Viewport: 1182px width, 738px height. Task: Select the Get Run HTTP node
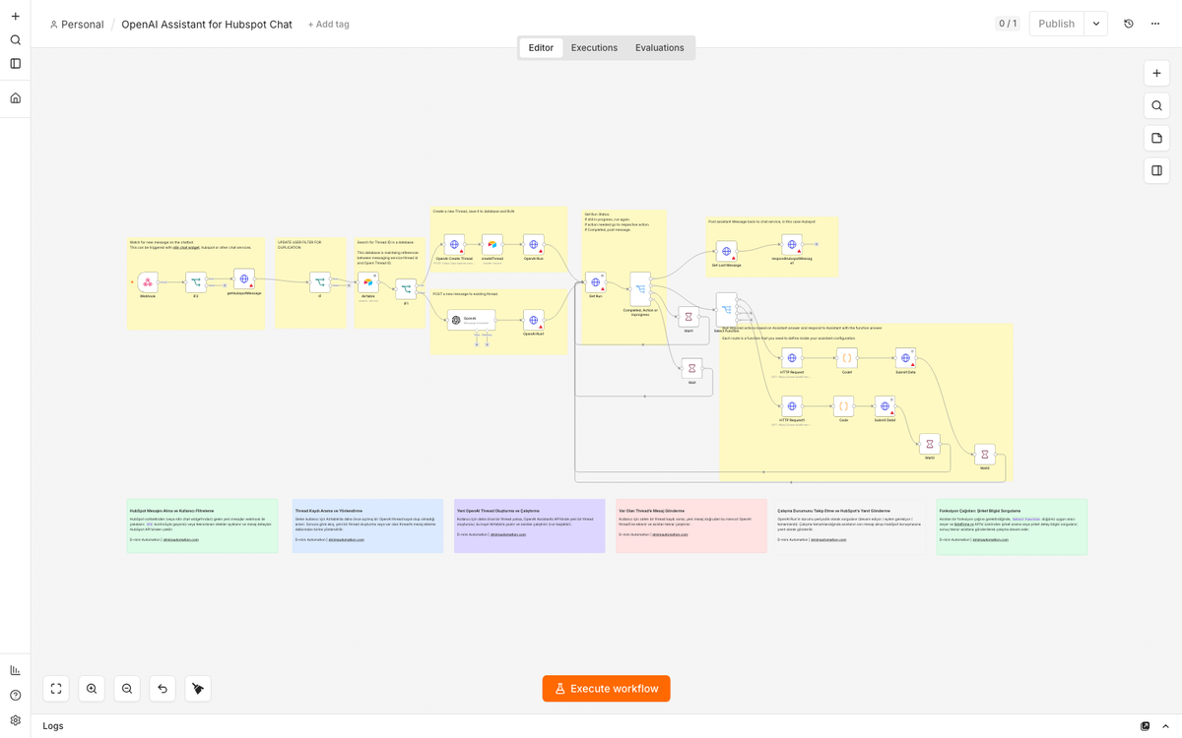point(596,282)
